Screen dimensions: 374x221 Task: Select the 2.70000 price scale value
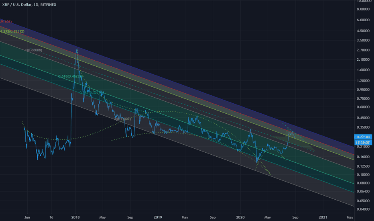[x=363, y=50]
